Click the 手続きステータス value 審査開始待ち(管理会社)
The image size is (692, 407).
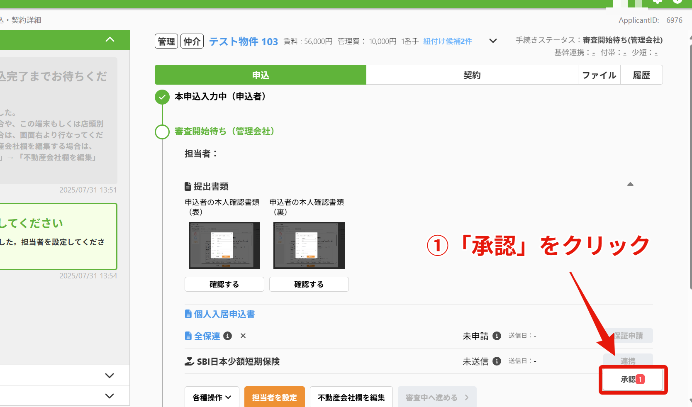coord(622,40)
